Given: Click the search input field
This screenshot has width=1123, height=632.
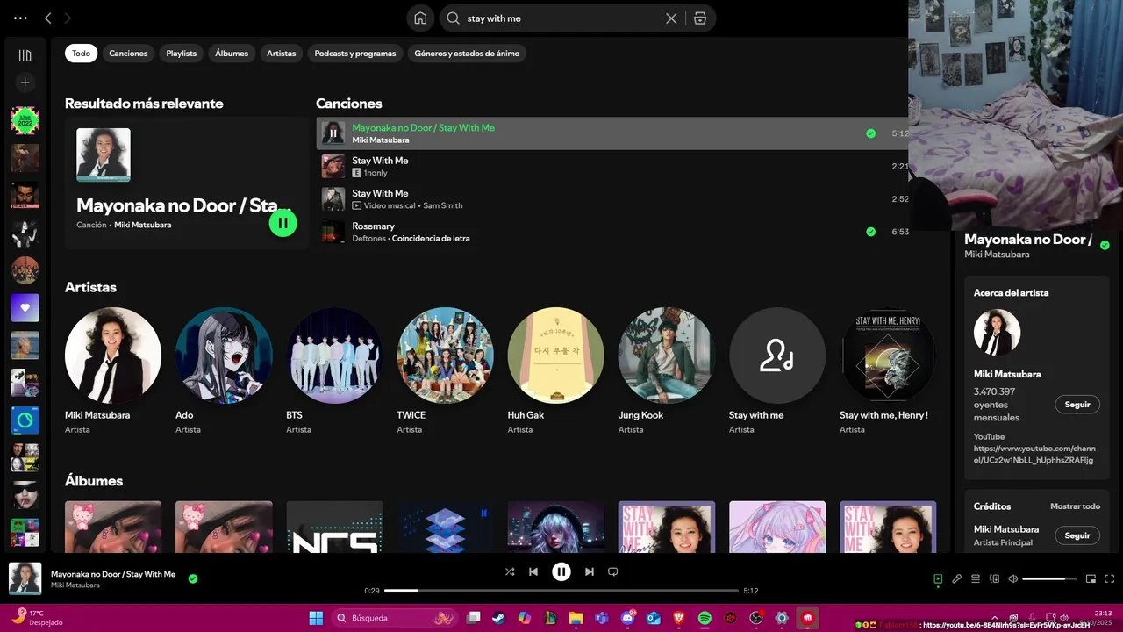Looking at the screenshot, I should tap(561, 18).
